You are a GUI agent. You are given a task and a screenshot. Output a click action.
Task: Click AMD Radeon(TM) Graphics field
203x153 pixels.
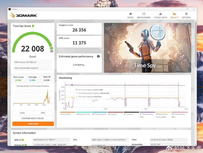pos(32,68)
